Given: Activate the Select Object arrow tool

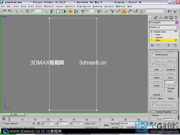Looking at the screenshot, I should click(47, 12).
